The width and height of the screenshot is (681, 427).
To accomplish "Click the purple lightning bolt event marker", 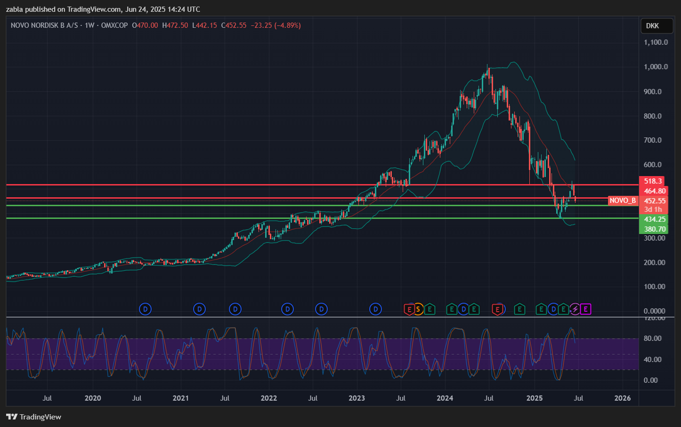I will click(575, 309).
